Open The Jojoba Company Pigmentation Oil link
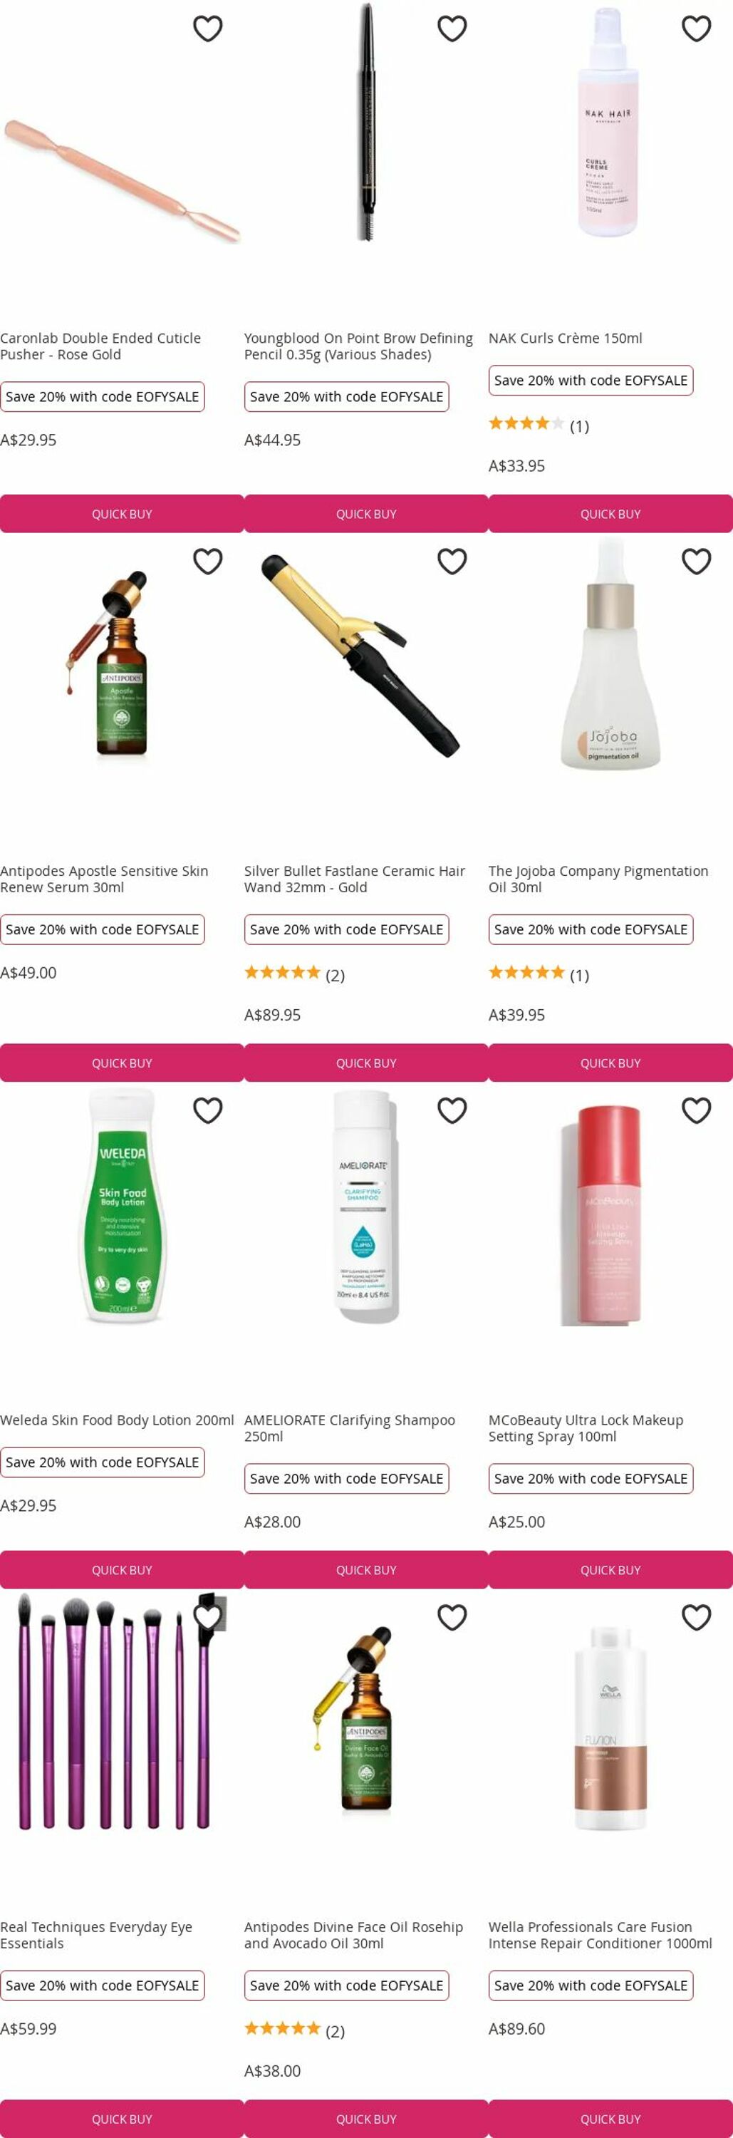 598,879
